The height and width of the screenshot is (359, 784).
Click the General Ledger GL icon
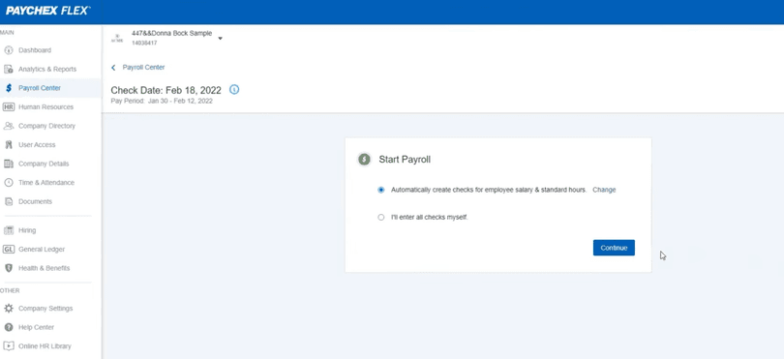click(9, 249)
